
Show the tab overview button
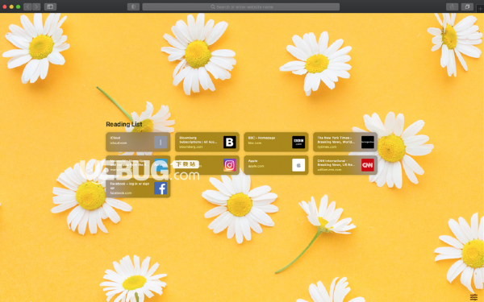click(467, 6)
